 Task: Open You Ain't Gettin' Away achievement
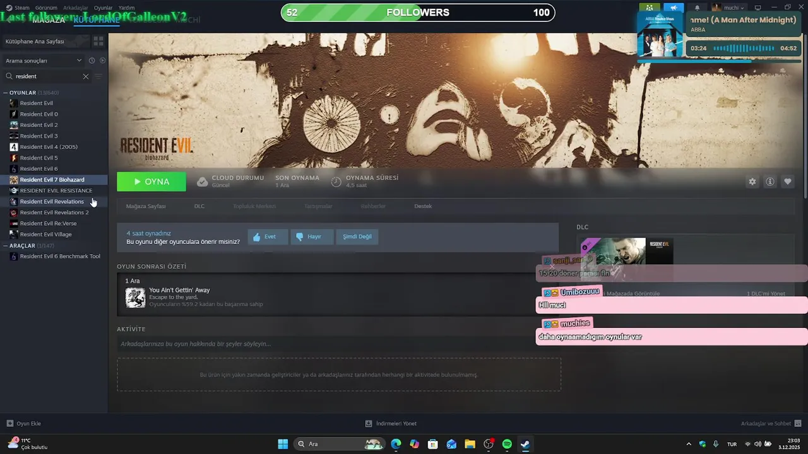[x=179, y=290]
